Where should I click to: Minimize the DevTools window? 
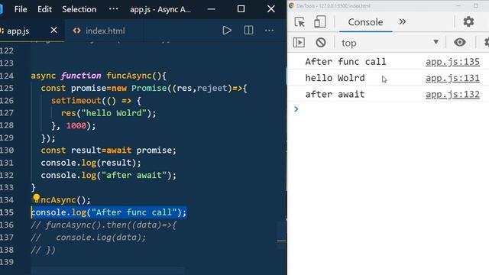(x=458, y=5)
